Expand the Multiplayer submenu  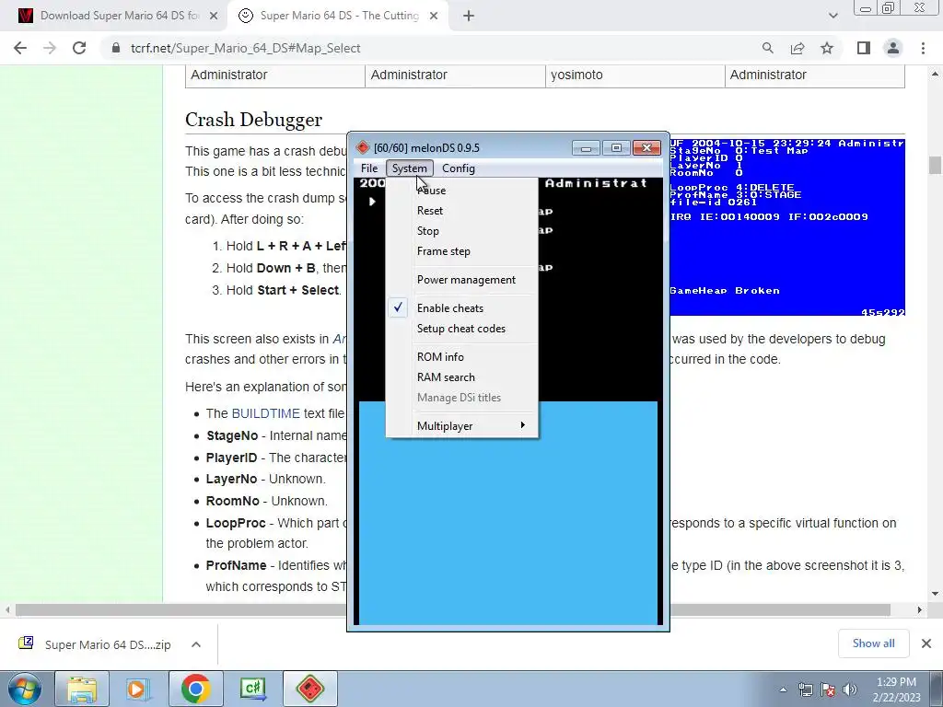(x=462, y=425)
